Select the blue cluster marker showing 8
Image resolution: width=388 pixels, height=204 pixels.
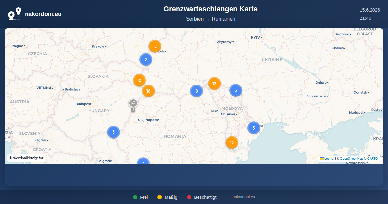click(196, 91)
